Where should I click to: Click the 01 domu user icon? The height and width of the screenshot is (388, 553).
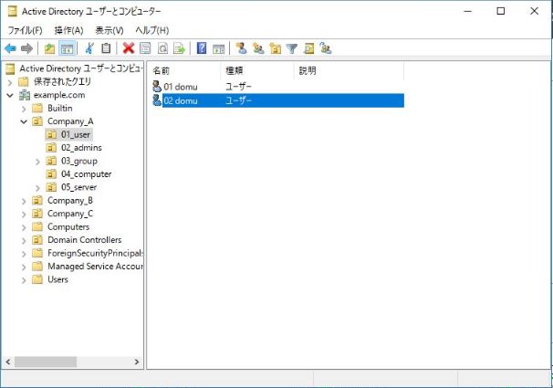(x=157, y=87)
